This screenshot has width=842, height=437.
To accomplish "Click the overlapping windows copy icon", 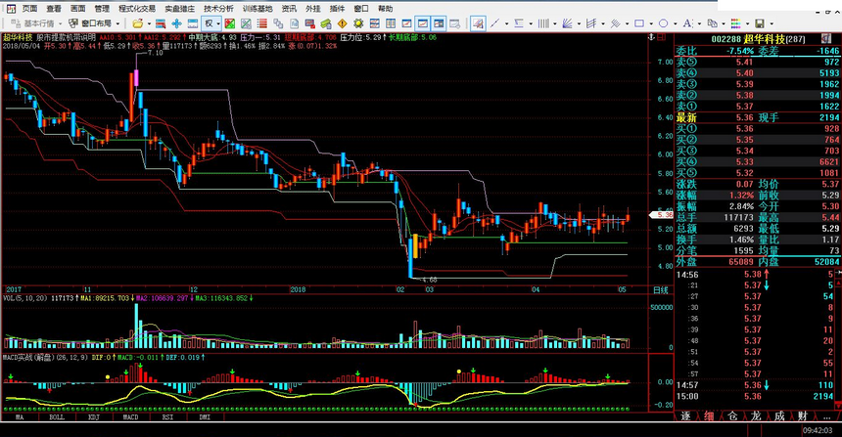I will (278, 23).
